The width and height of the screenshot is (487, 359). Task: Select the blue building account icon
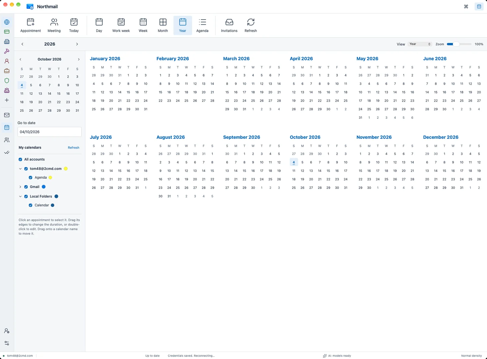7,42
